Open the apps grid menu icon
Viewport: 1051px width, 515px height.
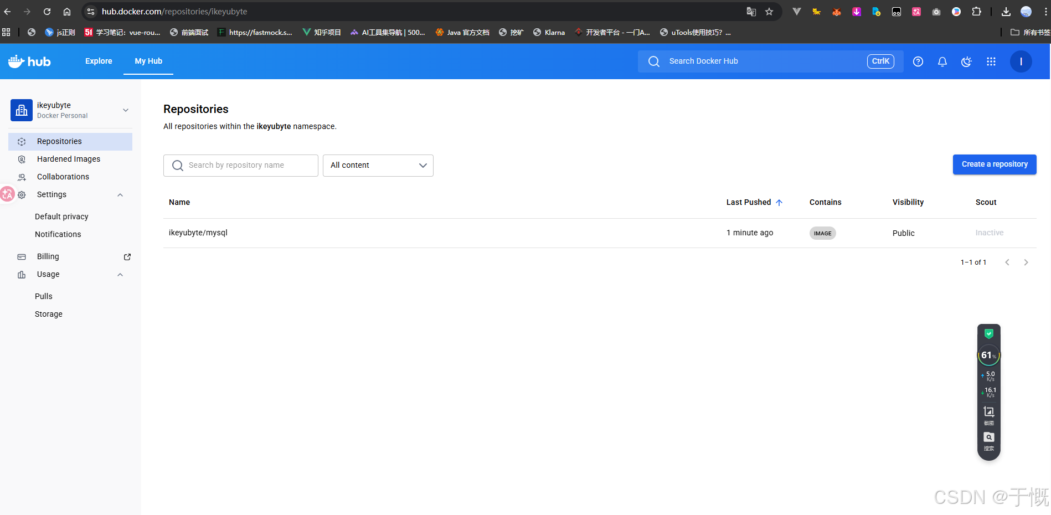click(991, 61)
